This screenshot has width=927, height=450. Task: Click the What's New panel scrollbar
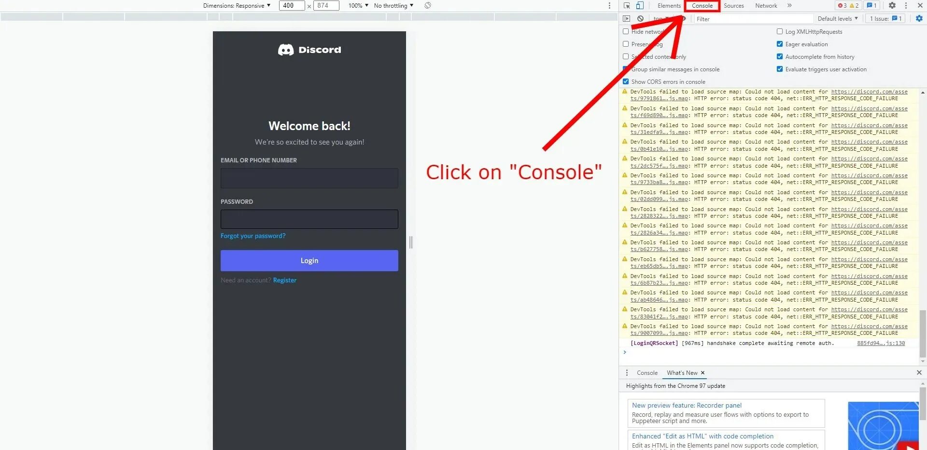coord(923,405)
